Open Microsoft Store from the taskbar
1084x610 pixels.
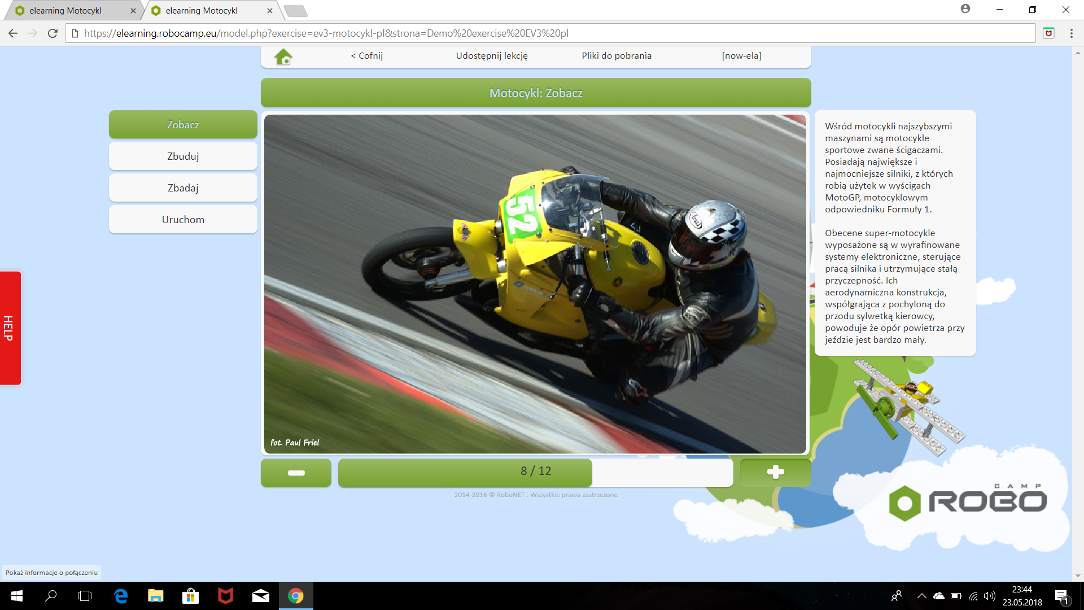coord(191,596)
